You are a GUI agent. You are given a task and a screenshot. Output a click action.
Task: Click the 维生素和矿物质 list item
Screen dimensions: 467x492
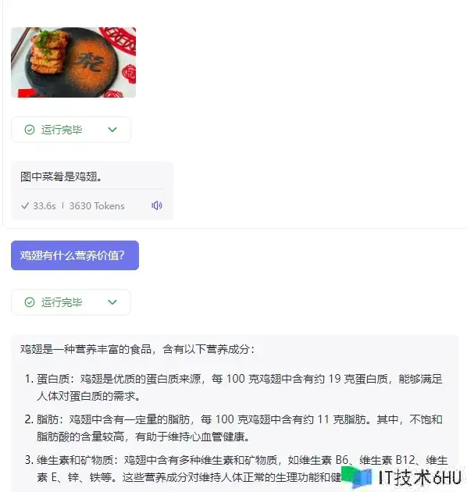236,469
